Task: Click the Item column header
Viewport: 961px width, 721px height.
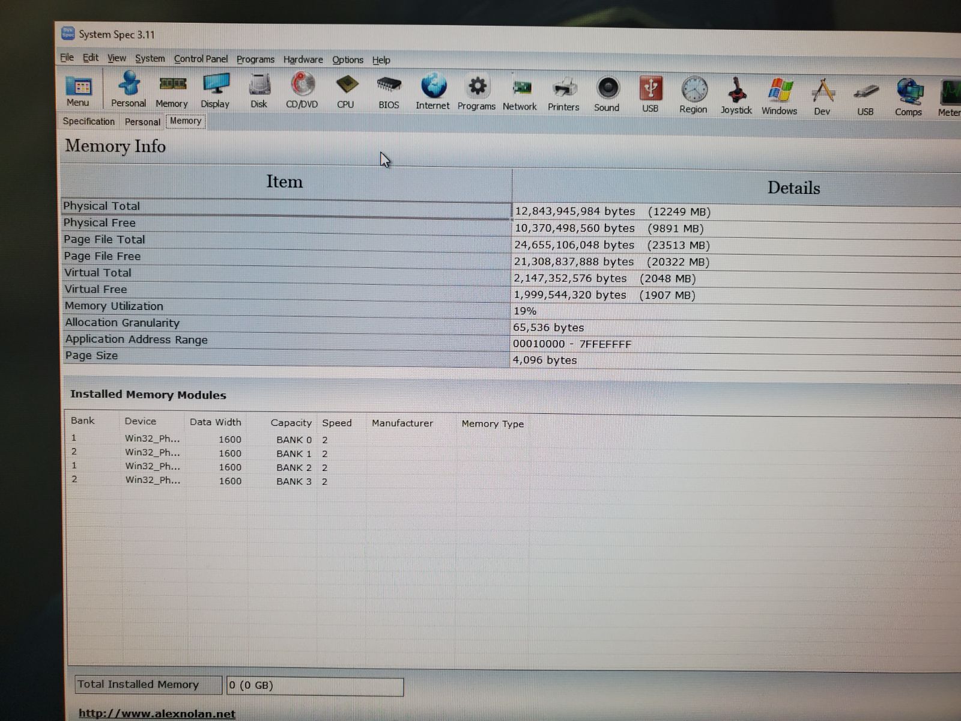Action: (x=285, y=182)
